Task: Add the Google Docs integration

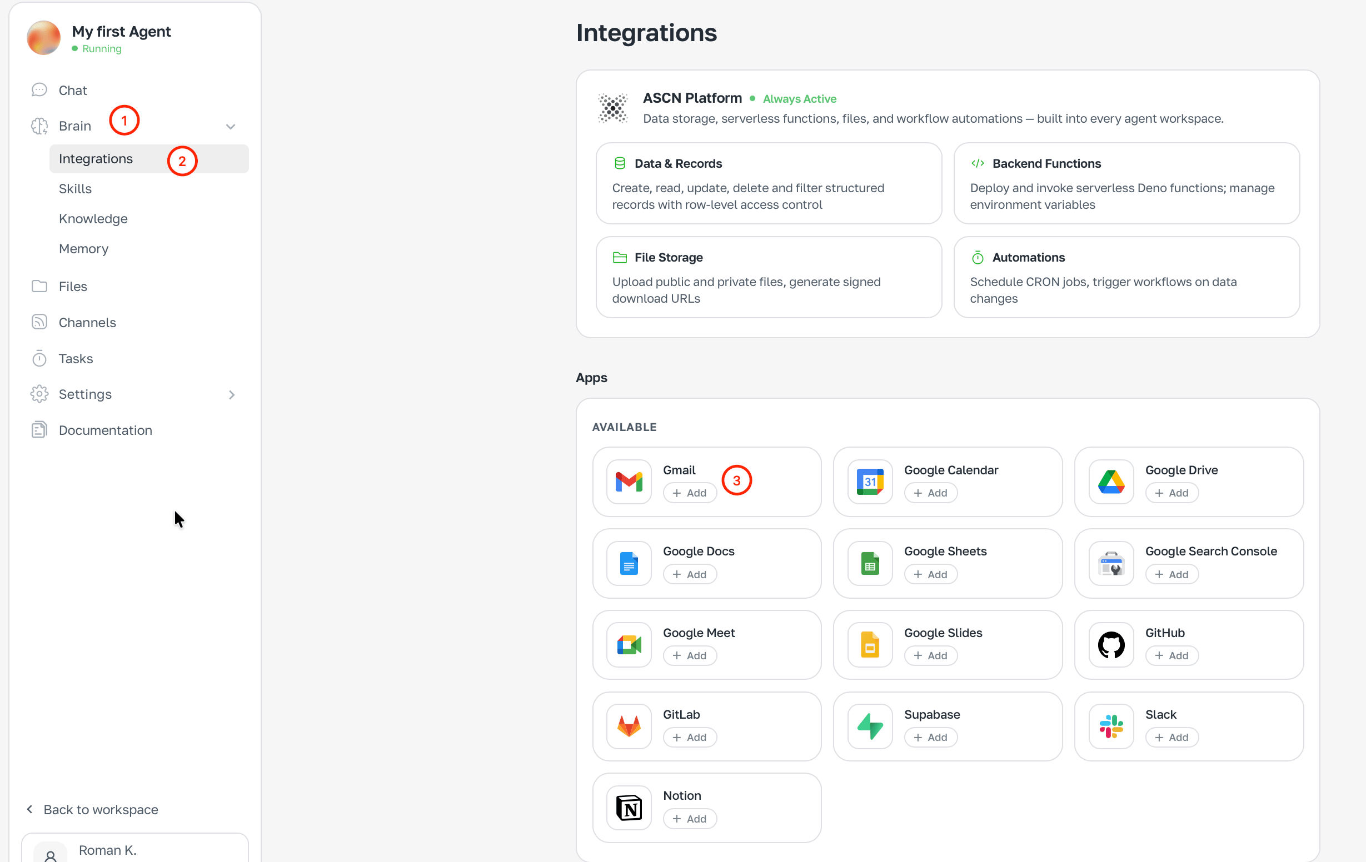Action: 690,574
